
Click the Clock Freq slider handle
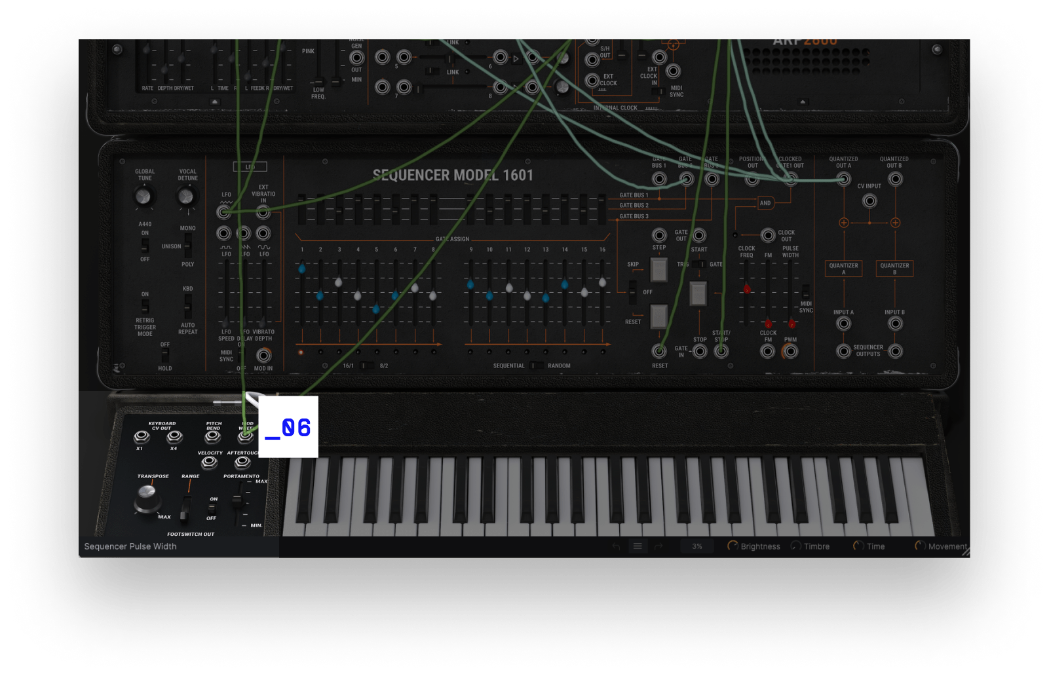[x=746, y=289]
